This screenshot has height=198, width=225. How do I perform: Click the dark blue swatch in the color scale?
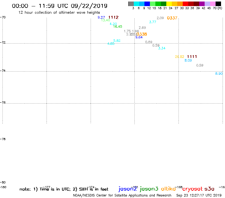pyautogui.click(x=147, y=4)
